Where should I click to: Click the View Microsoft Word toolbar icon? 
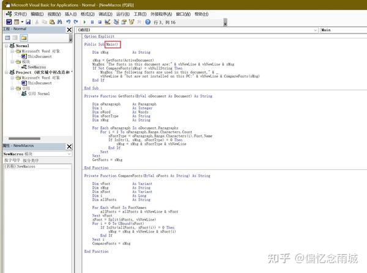[x=9, y=22]
